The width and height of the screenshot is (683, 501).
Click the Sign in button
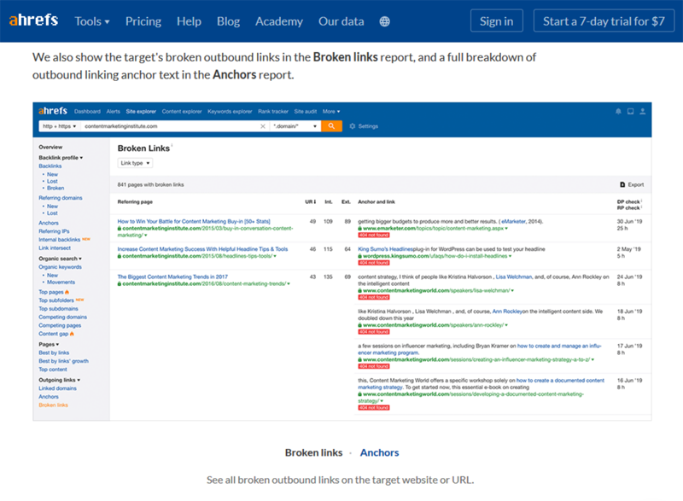pos(497,20)
